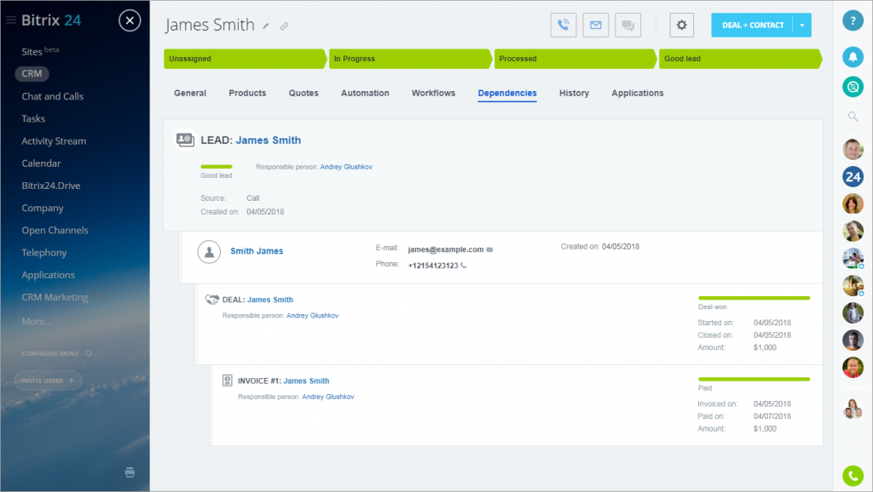
Task: Open Calendar in the left menu
Action: (x=41, y=163)
